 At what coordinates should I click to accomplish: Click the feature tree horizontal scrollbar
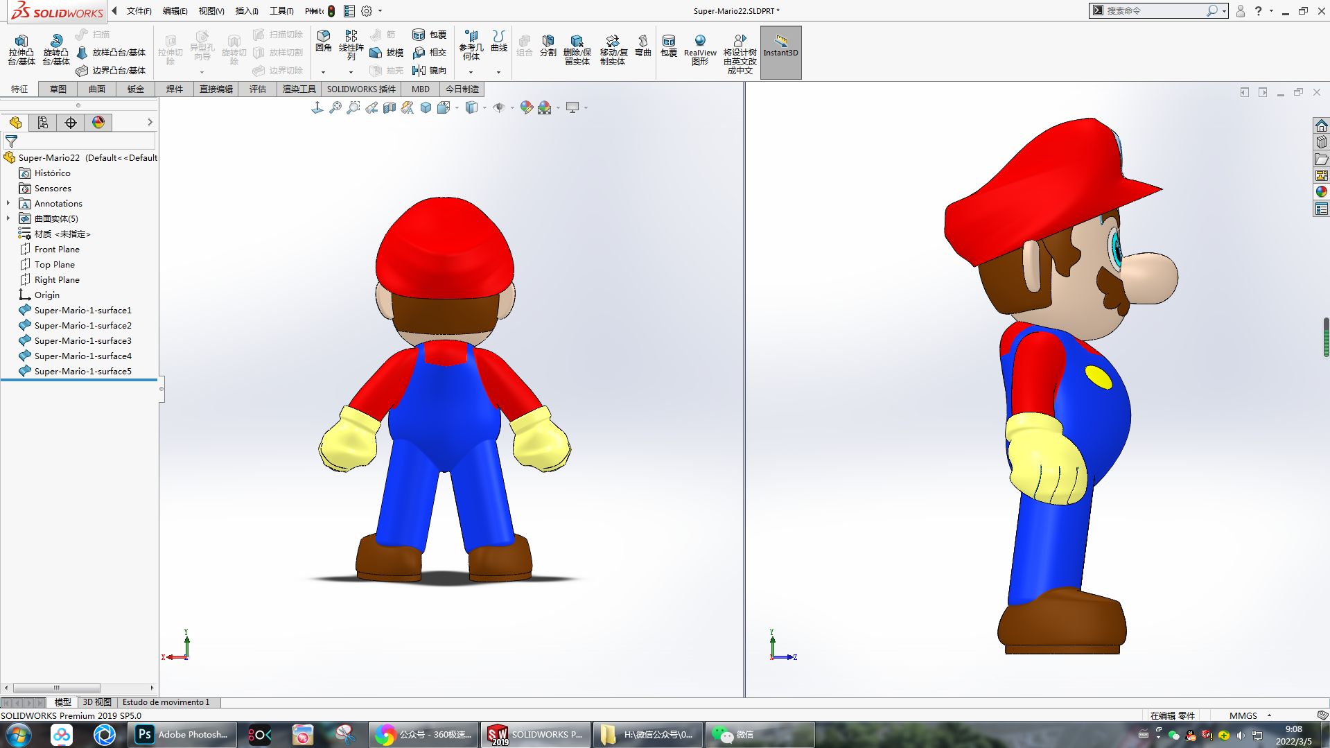(x=57, y=688)
